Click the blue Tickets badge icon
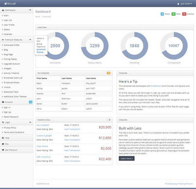The width and height of the screenshot is (196, 189). pos(162,14)
